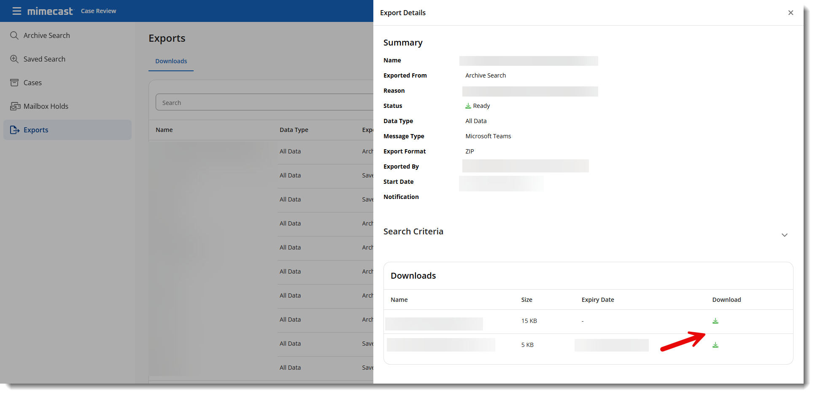Viewport: 815px width, 395px height.
Task: Switch to the Downloads tab
Action: click(171, 61)
